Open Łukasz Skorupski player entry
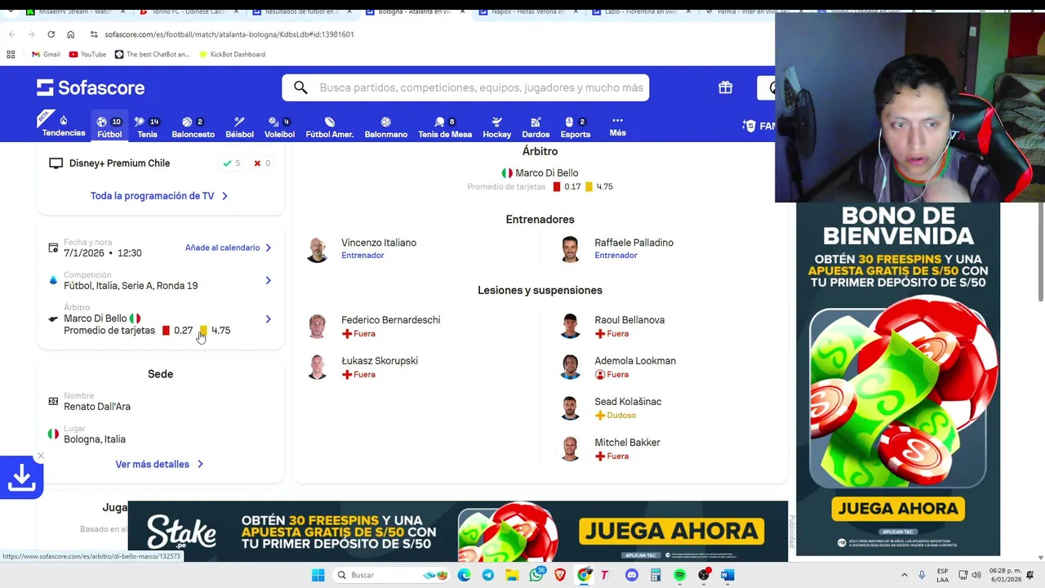The width and height of the screenshot is (1045, 588). coord(380,367)
